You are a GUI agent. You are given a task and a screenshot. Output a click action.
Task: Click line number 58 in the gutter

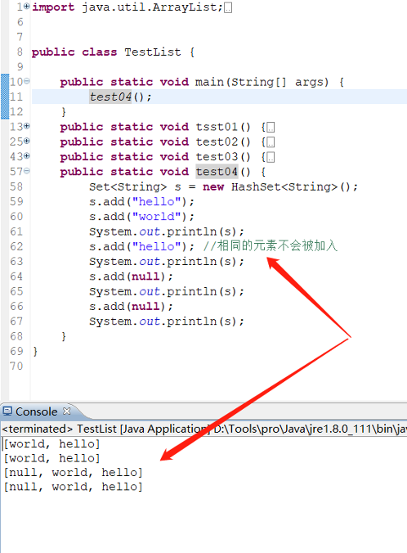(x=16, y=187)
